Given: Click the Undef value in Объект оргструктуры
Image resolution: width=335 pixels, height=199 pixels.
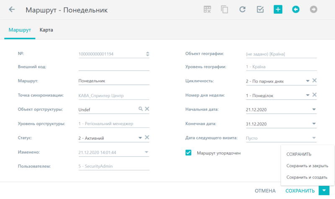Looking at the screenshot, I should 85,110.
